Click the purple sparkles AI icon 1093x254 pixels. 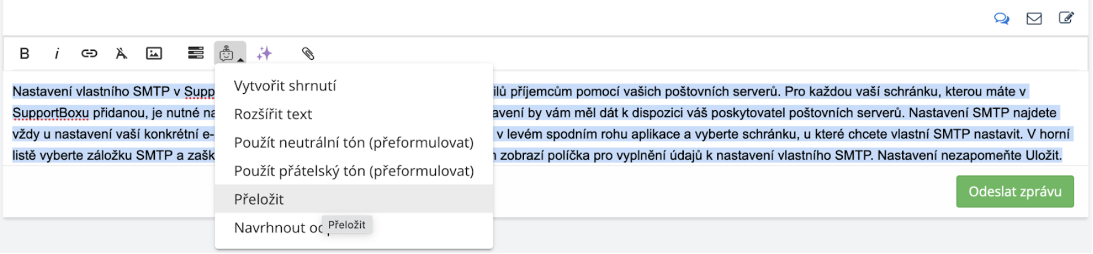[x=264, y=53]
